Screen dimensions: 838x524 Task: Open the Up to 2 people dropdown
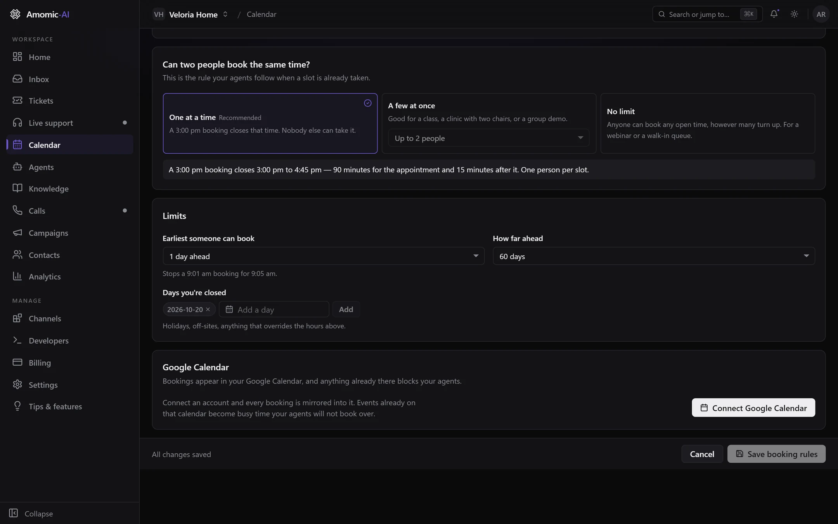(x=488, y=138)
